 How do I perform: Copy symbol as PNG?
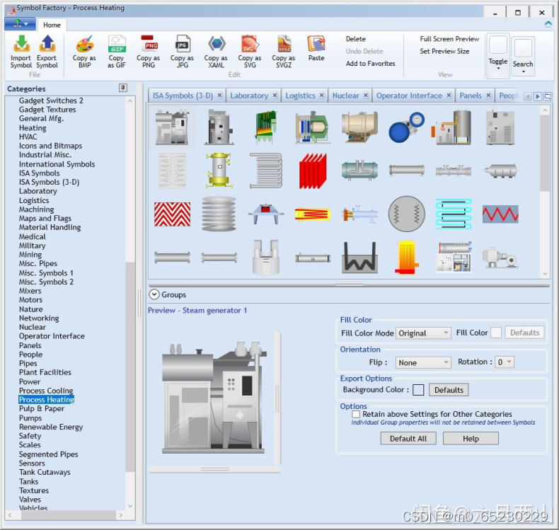[x=149, y=52]
